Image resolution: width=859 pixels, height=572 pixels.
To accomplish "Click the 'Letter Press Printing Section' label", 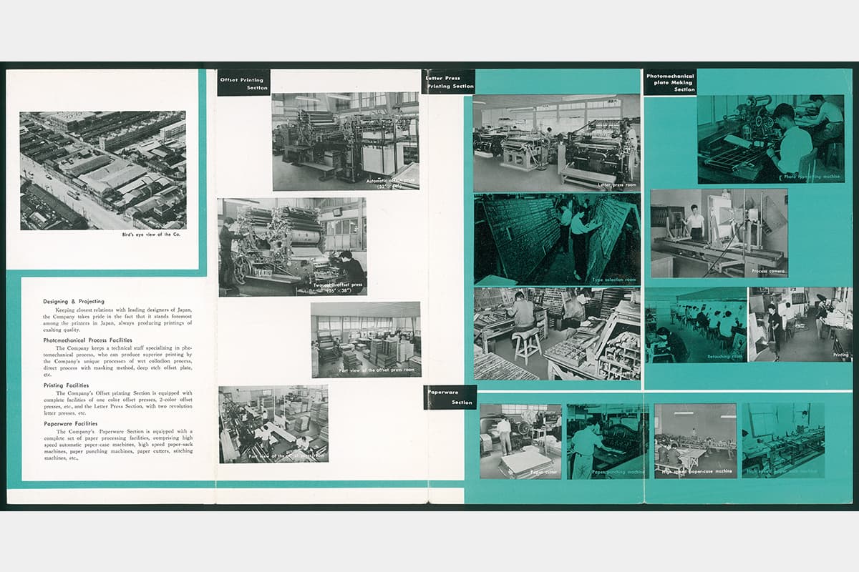I will click(449, 82).
